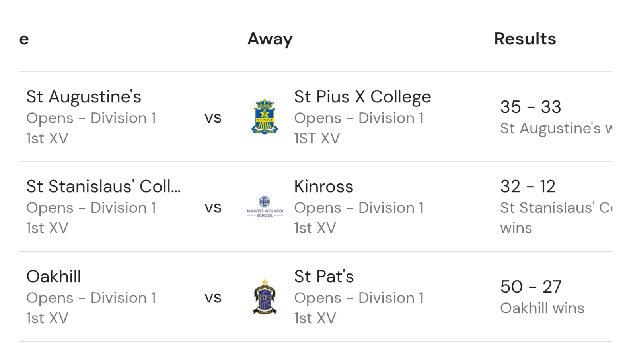Click the 50 - 27 score
Image resolution: width=621 pixels, height=364 pixels.
pos(531,287)
